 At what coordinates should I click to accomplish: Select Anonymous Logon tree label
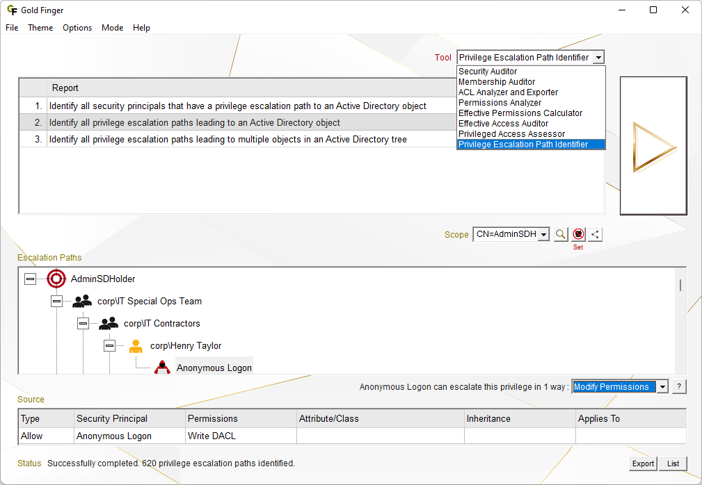pyautogui.click(x=214, y=368)
